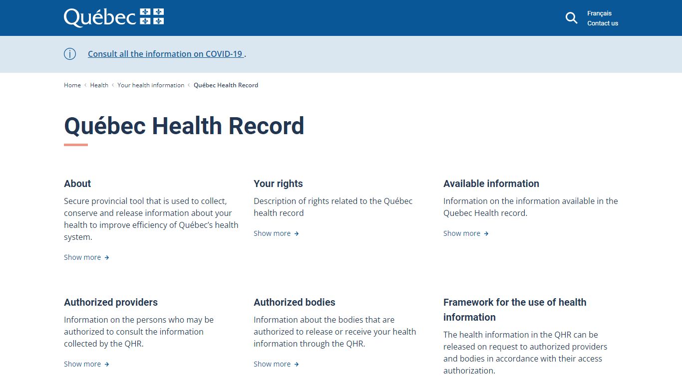Open the Authorized providers heading

pos(111,302)
